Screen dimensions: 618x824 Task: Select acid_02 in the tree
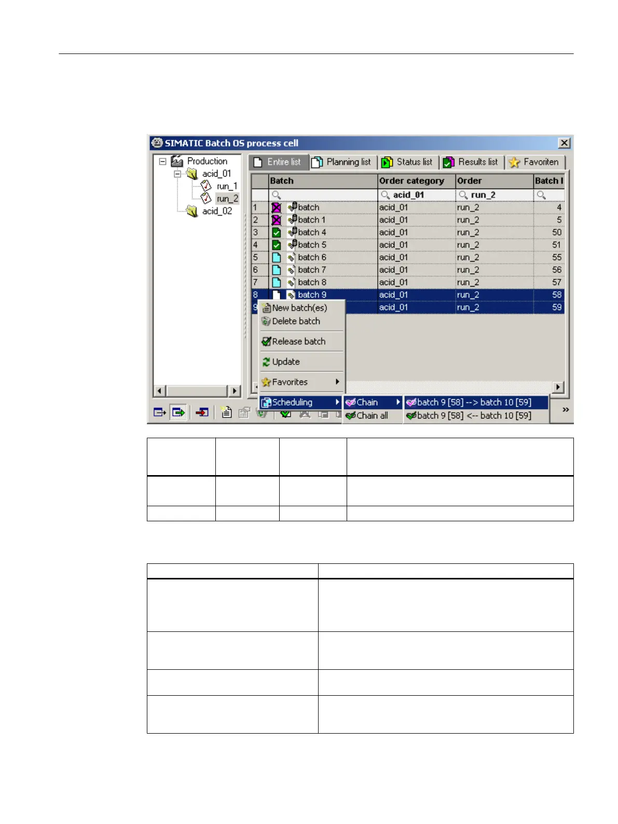[217, 211]
